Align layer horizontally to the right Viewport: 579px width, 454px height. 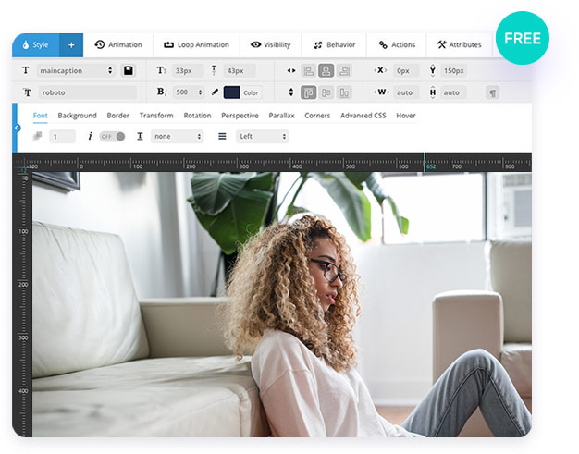pyautogui.click(x=344, y=71)
